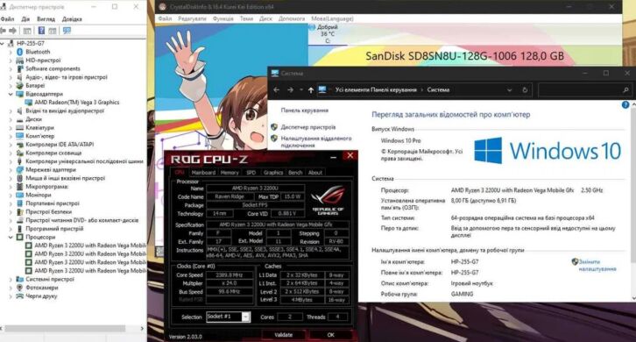Click the Усі елементи Панелі керування breadcrumb

click(x=376, y=89)
